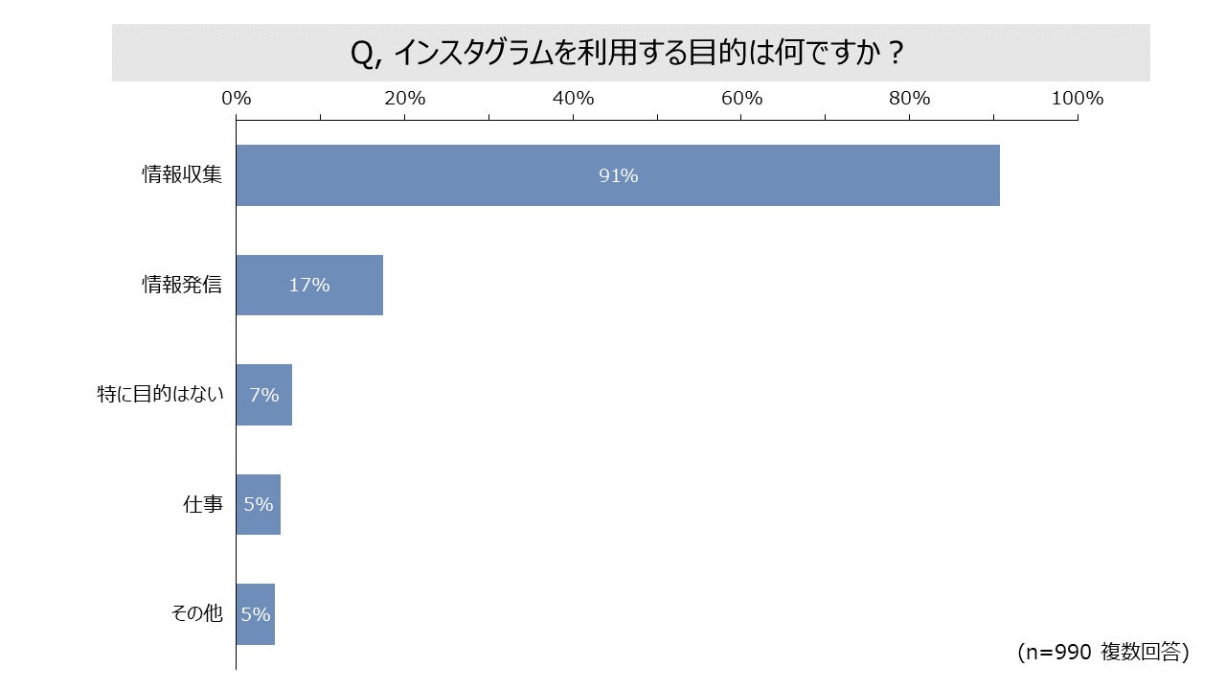Select the 特に目的はない axis label

[x=160, y=394]
